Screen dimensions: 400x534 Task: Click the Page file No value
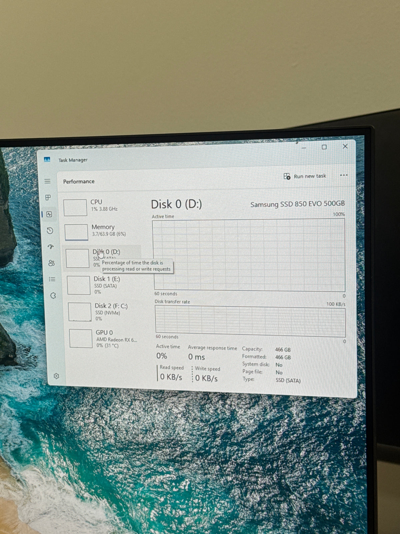[279, 372]
